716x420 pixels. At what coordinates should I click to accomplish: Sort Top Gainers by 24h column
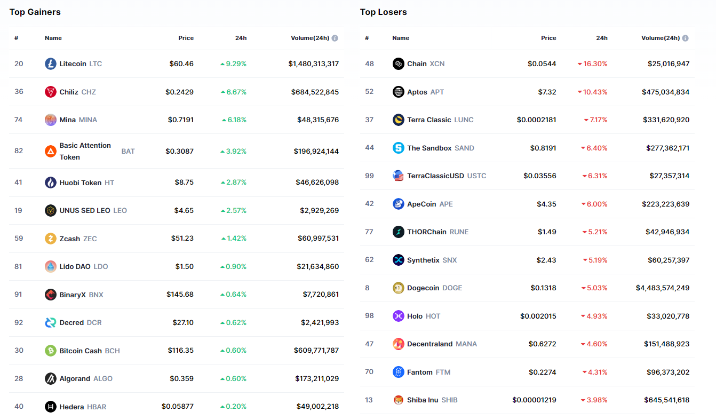pyautogui.click(x=241, y=38)
